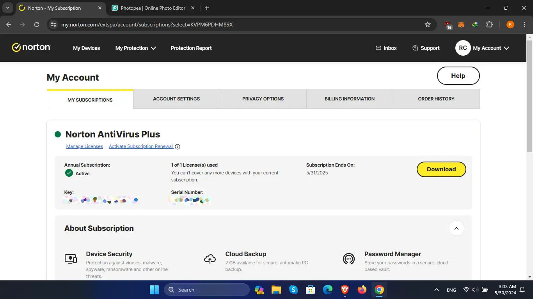Open My Devices in the header
This screenshot has height=299, width=533.
[87, 48]
